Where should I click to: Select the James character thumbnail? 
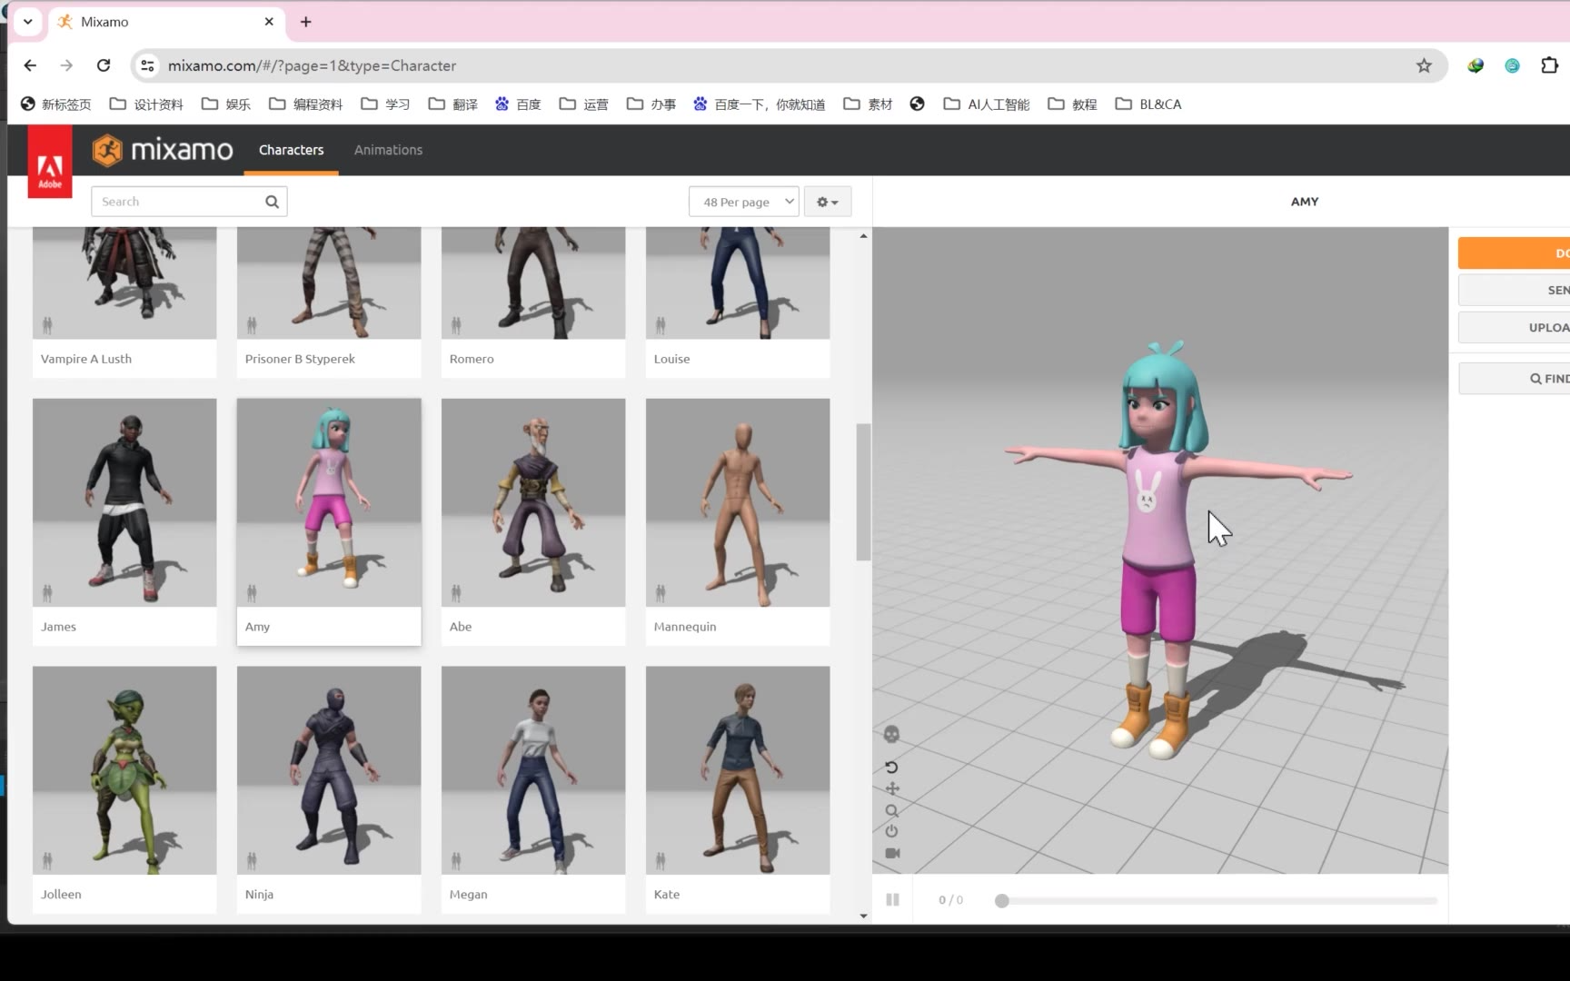(124, 502)
